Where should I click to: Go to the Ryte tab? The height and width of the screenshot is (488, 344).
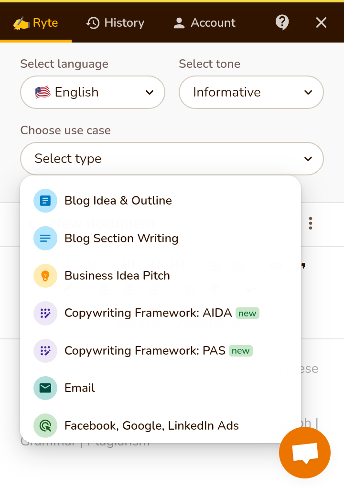36,22
